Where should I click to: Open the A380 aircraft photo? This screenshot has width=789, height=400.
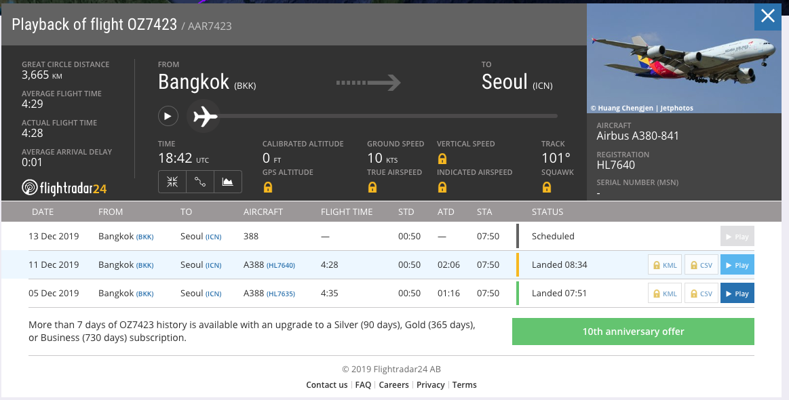pyautogui.click(x=684, y=58)
